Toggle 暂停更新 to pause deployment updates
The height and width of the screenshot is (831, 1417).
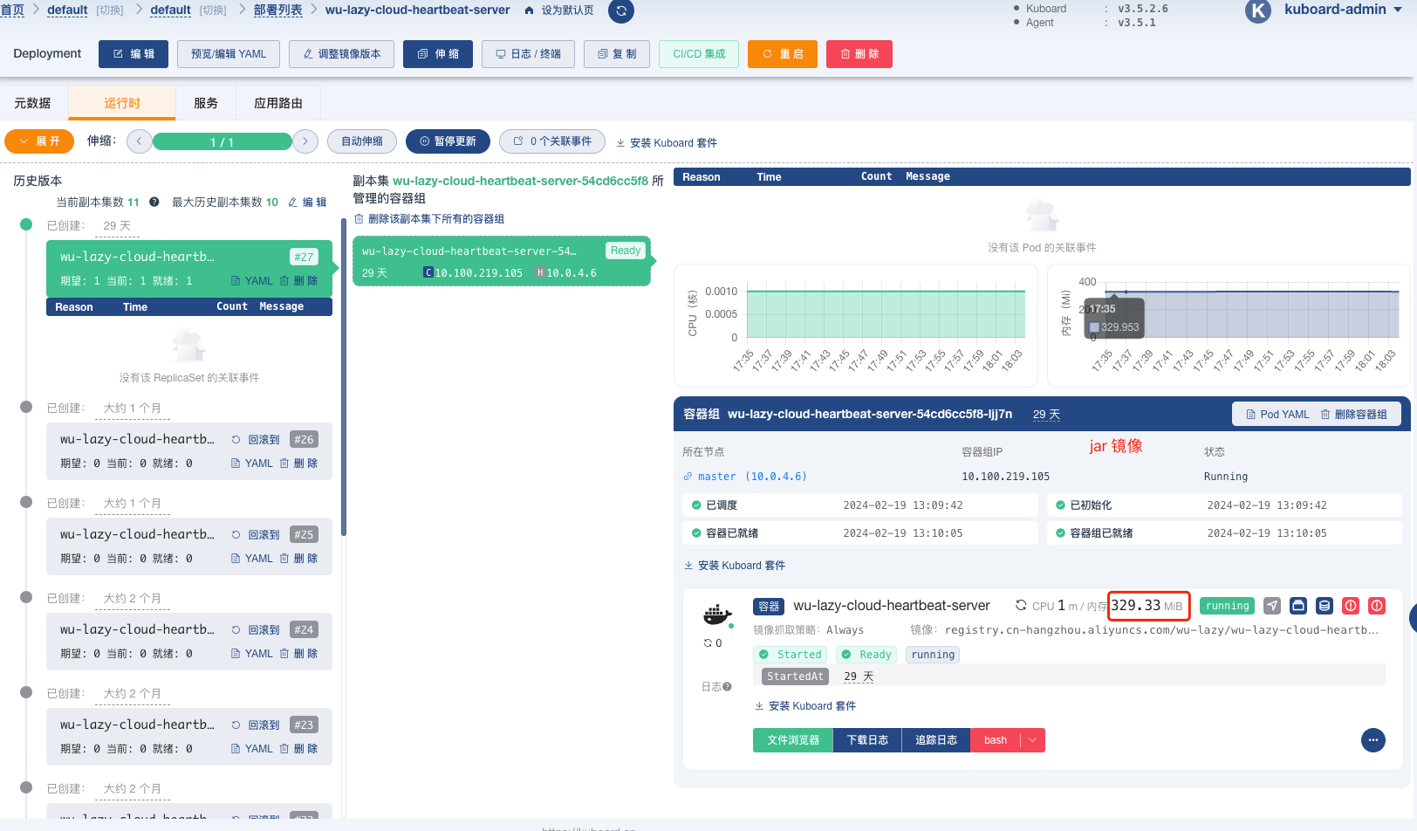[448, 141]
